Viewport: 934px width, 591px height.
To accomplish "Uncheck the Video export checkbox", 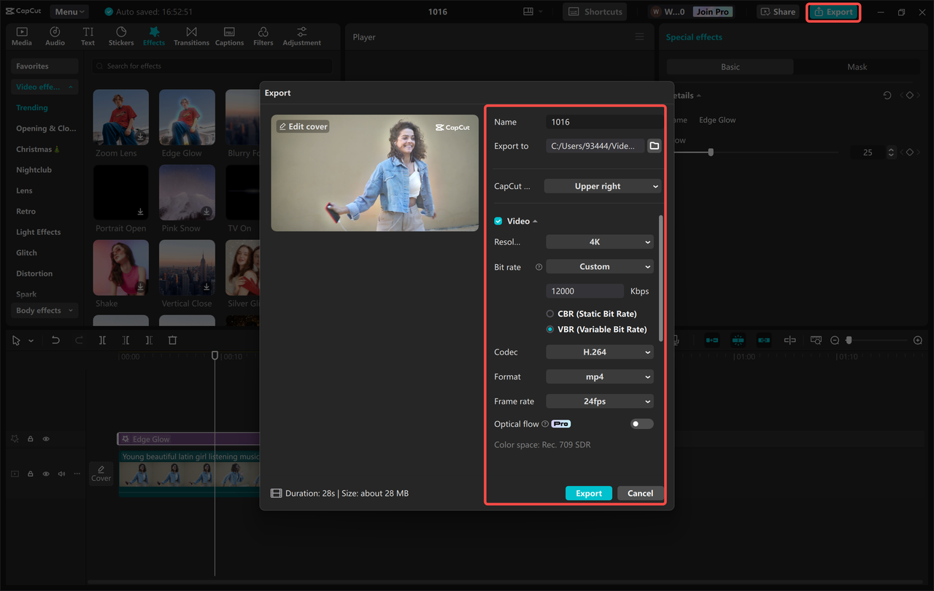I will (x=498, y=220).
